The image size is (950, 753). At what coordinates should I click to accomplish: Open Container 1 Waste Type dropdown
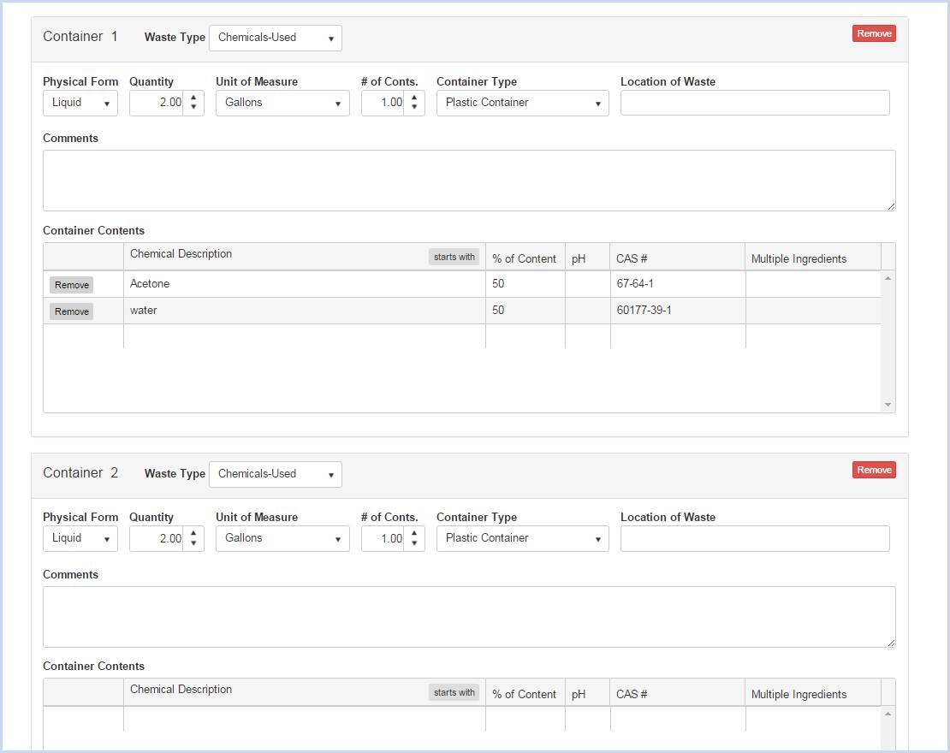[275, 38]
